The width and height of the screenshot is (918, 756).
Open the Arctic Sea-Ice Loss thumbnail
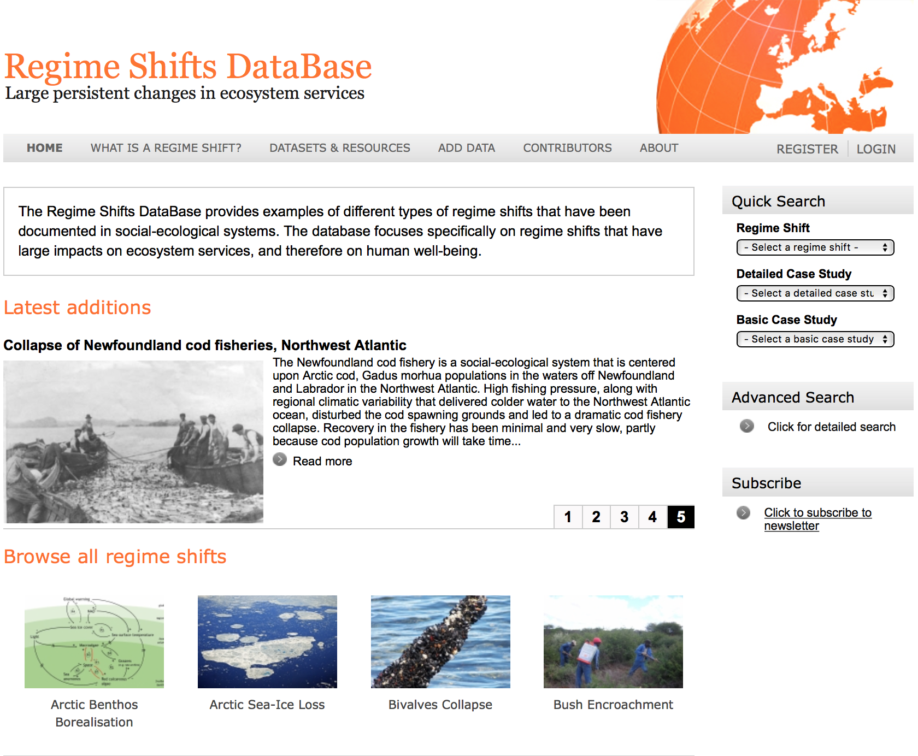pyautogui.click(x=267, y=641)
